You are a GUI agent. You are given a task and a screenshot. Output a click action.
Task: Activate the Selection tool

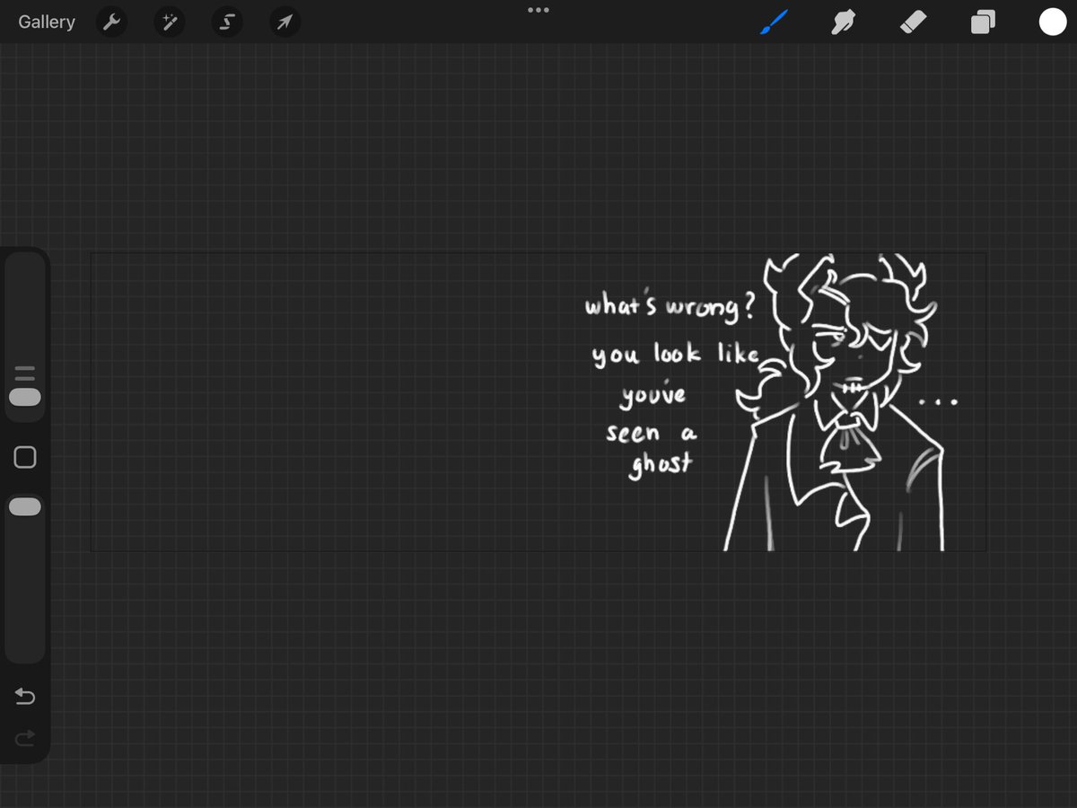(227, 22)
